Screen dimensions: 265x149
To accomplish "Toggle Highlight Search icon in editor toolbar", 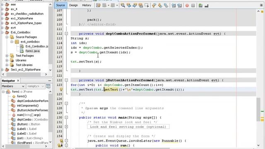I will (141, 5).
